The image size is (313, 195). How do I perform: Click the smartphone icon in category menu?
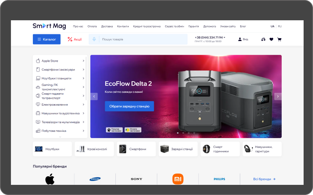[38, 69]
